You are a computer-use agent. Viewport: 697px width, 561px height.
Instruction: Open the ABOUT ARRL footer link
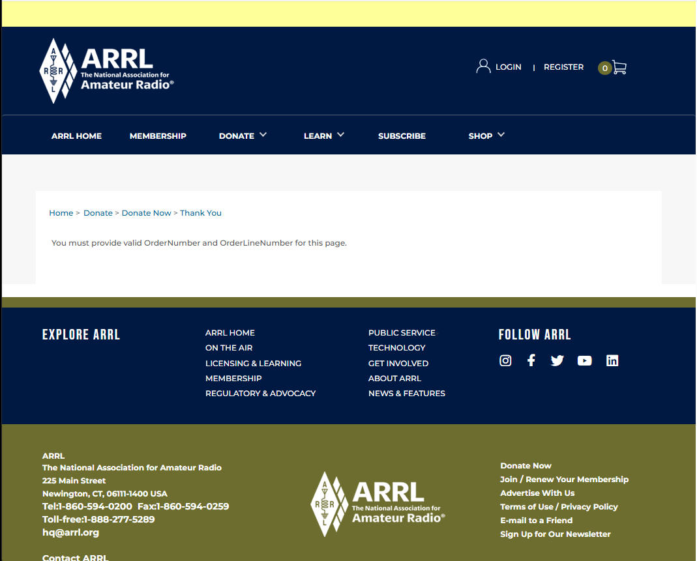click(x=394, y=379)
